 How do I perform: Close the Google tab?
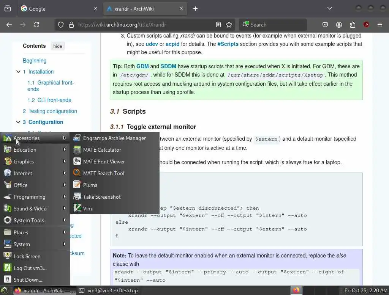pyautogui.click(x=96, y=8)
